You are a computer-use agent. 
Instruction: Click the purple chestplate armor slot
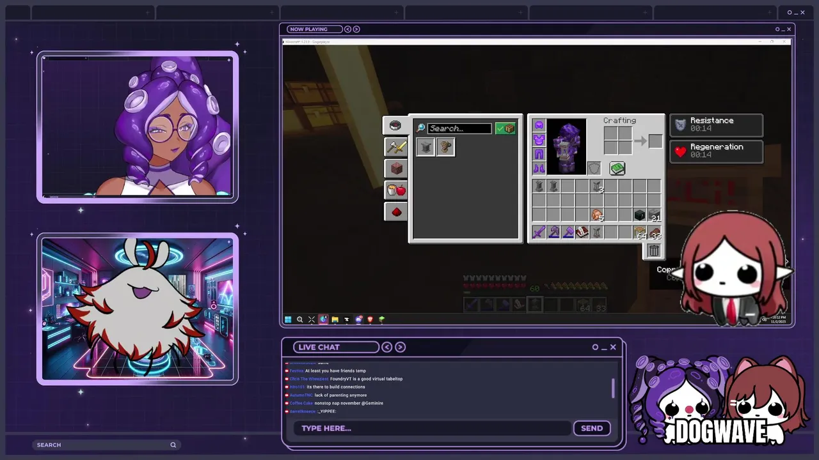click(539, 139)
